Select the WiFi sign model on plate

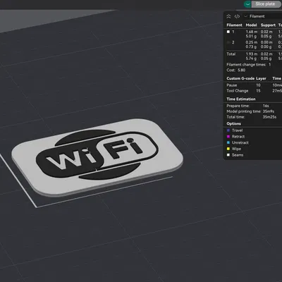pyautogui.click(x=97, y=157)
